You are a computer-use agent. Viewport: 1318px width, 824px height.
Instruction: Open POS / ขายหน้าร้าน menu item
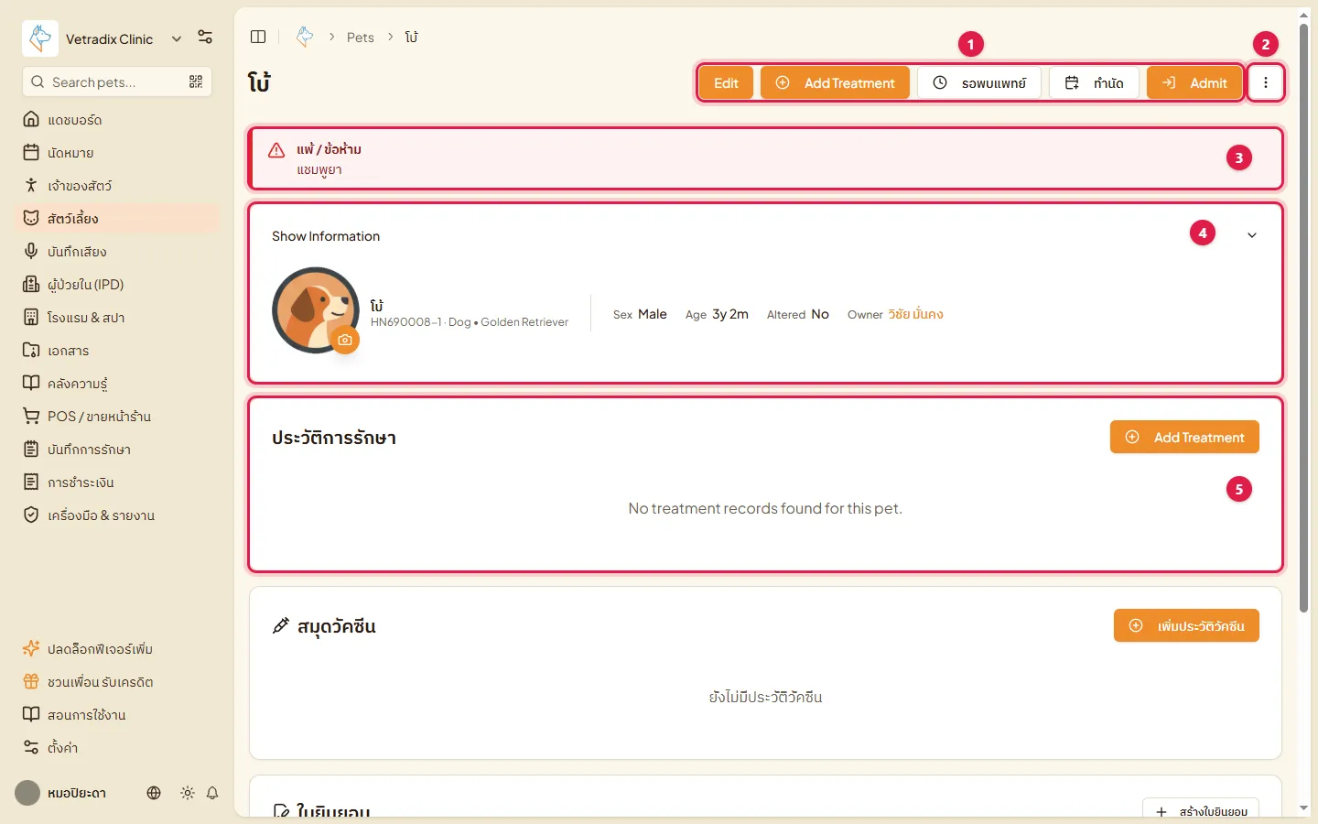[x=119, y=417]
